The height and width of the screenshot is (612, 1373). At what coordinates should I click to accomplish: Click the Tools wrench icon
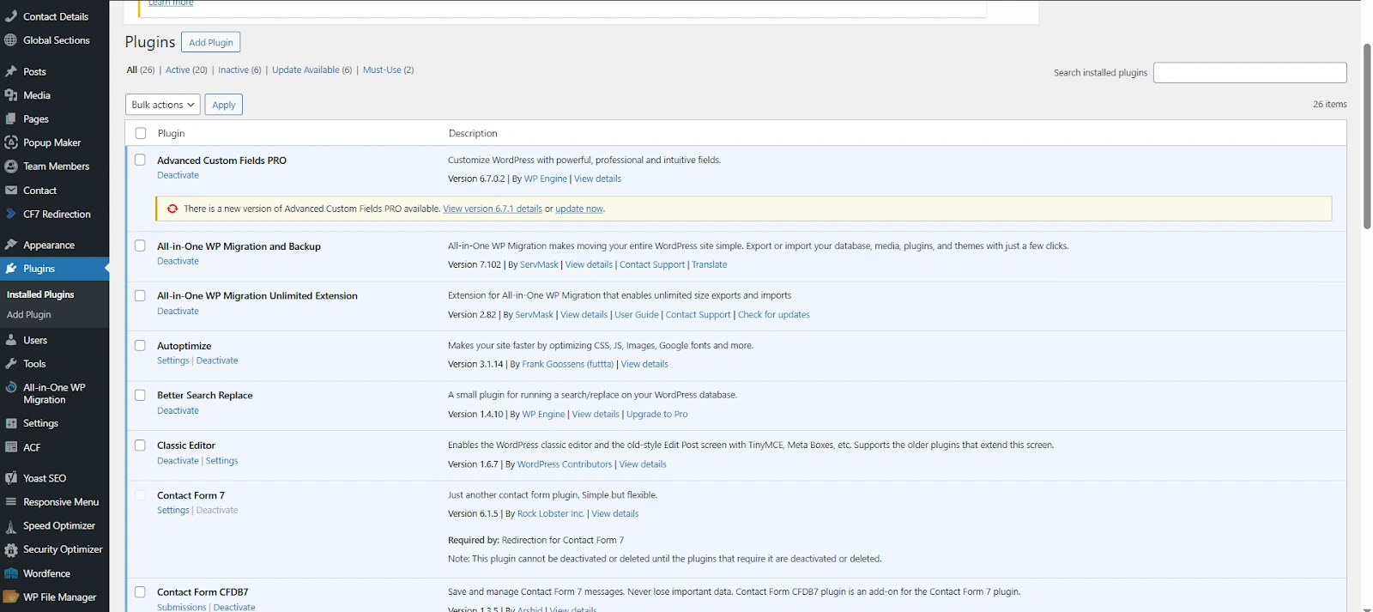(x=10, y=364)
